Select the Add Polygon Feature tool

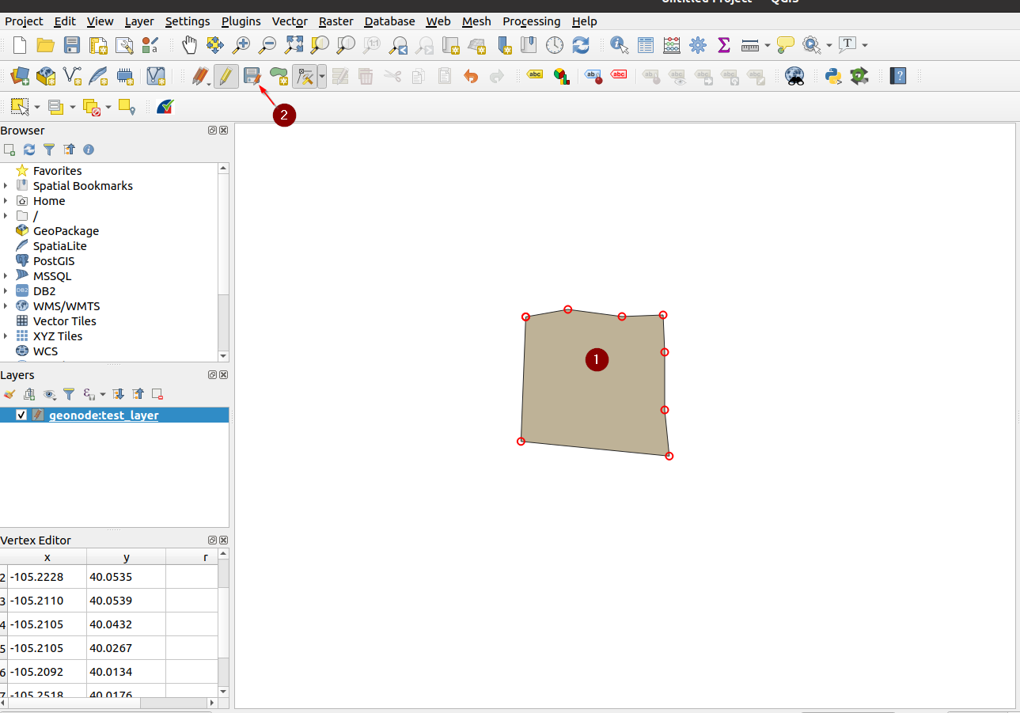pyautogui.click(x=279, y=77)
